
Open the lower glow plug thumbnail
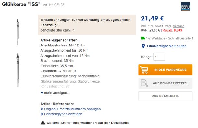(18, 70)
